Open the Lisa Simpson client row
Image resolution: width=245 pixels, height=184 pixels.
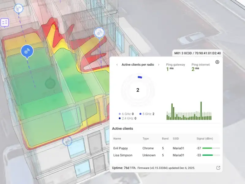coord(123,155)
